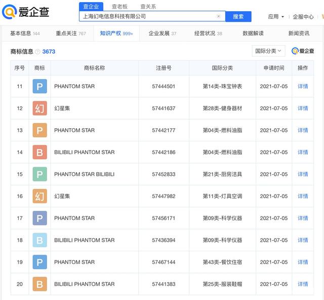Switch to 查关系 search tab
324x300 pixels.
tap(148, 7)
